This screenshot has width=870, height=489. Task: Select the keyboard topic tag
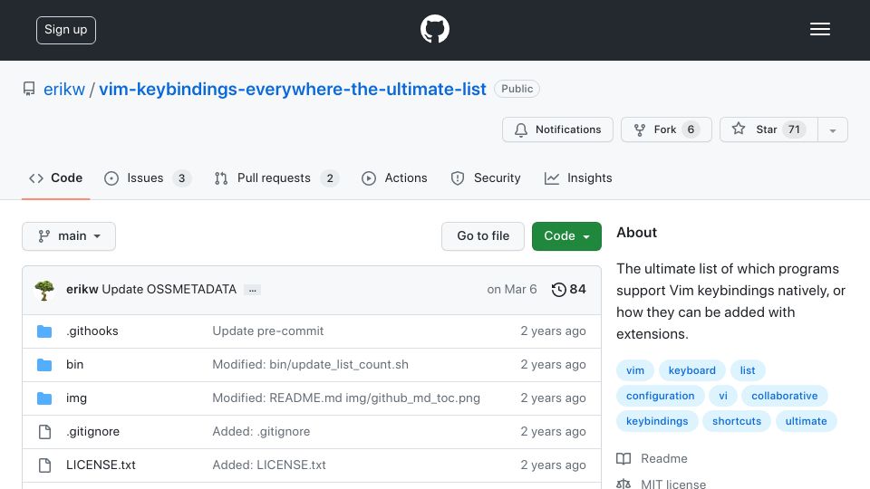tap(691, 370)
